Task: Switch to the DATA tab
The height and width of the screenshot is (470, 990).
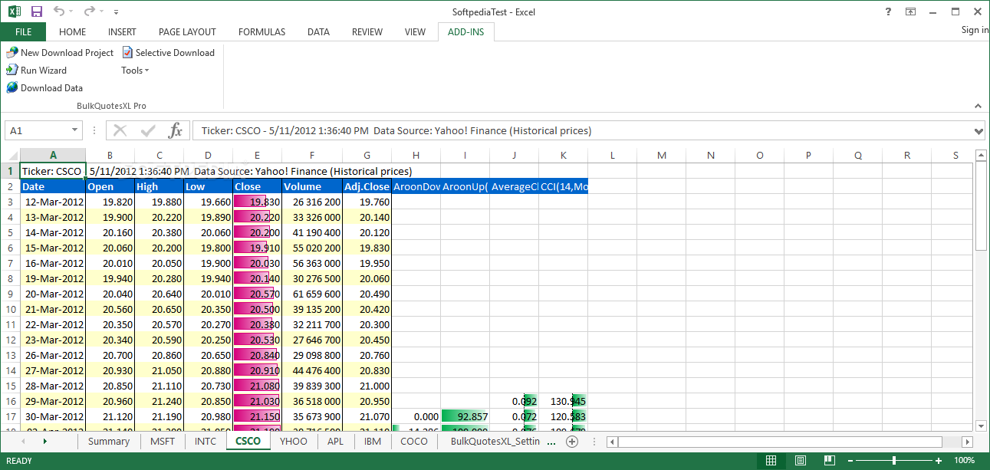Action: [x=318, y=31]
